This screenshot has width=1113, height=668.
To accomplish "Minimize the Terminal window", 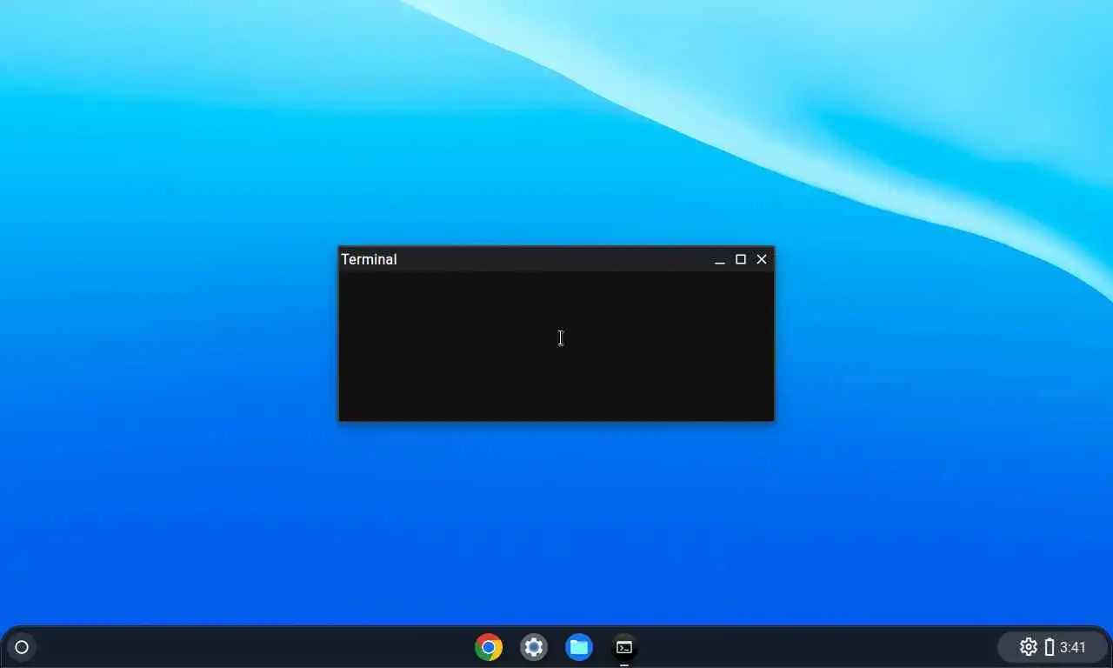I will [720, 259].
